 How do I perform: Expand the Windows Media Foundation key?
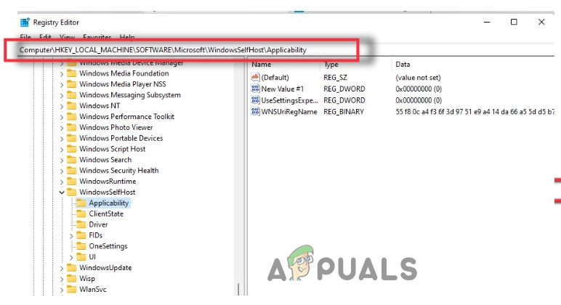62,74
